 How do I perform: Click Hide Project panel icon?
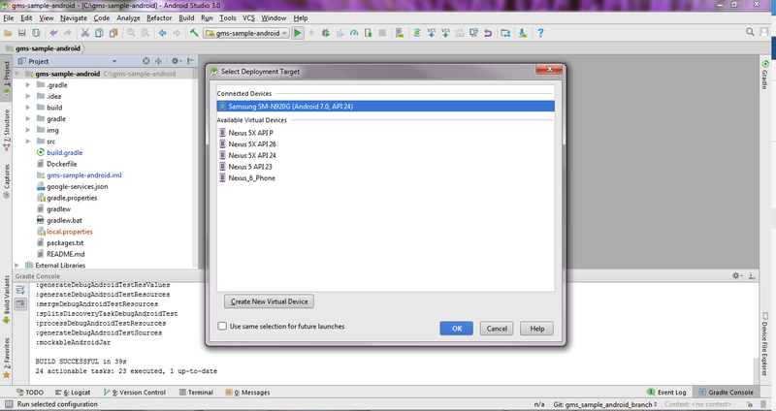tap(190, 61)
